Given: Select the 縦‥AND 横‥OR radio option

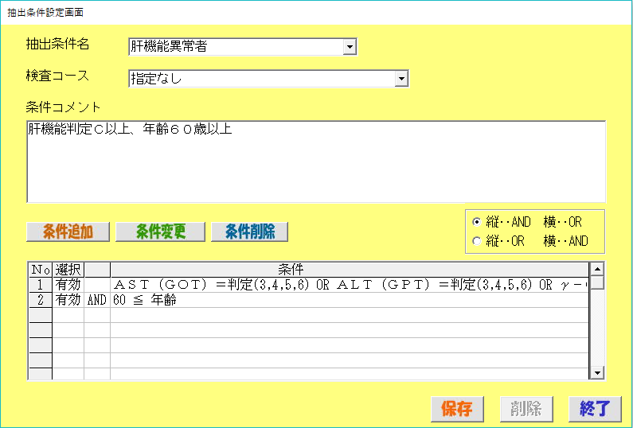Looking at the screenshot, I should [477, 223].
